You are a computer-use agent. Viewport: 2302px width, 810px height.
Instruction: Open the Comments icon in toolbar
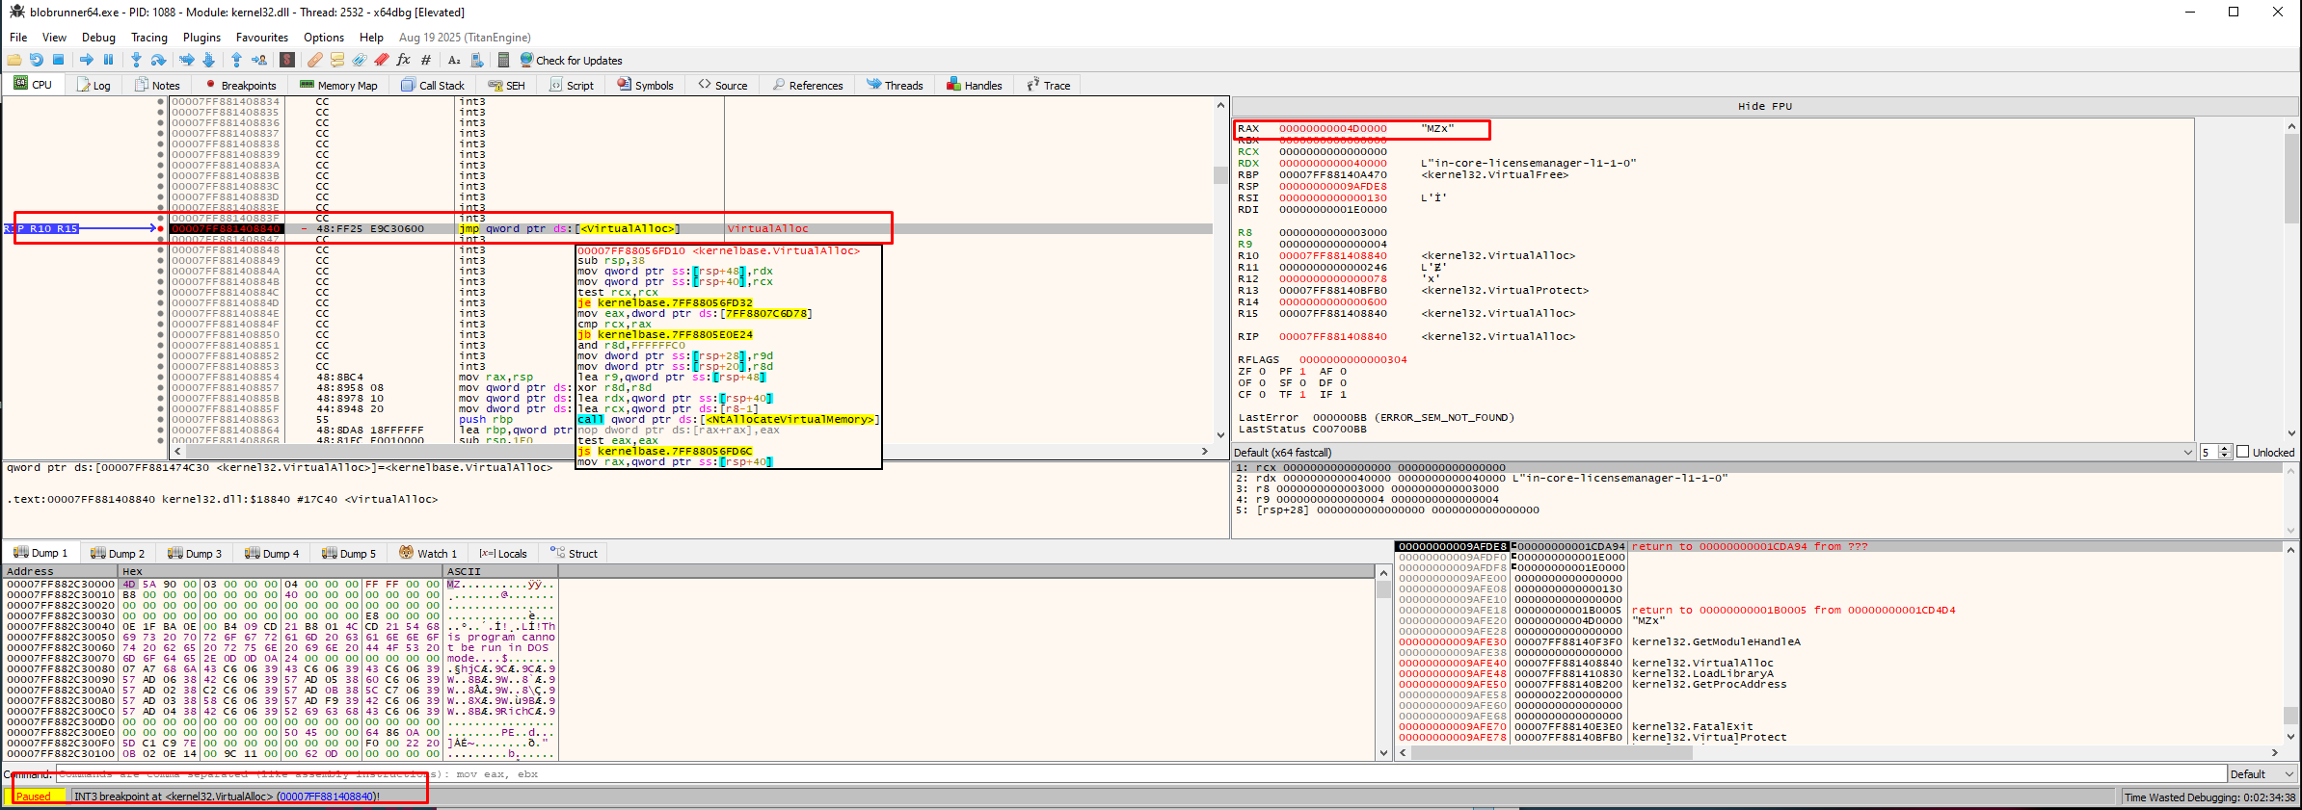click(337, 60)
